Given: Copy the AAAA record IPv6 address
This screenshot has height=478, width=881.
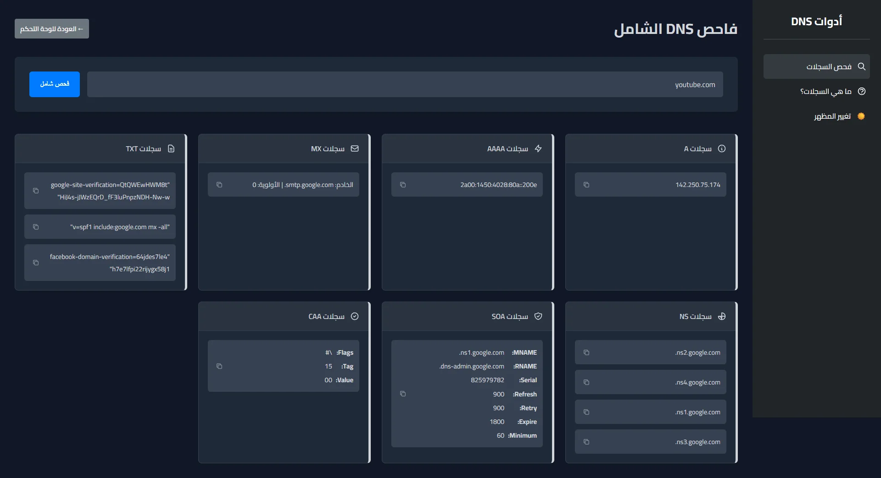Looking at the screenshot, I should [x=402, y=185].
